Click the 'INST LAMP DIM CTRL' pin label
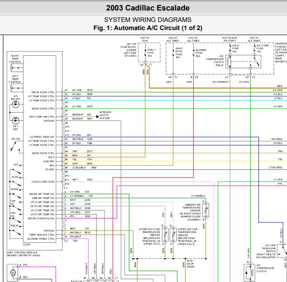 pyautogui.click(x=42, y=117)
